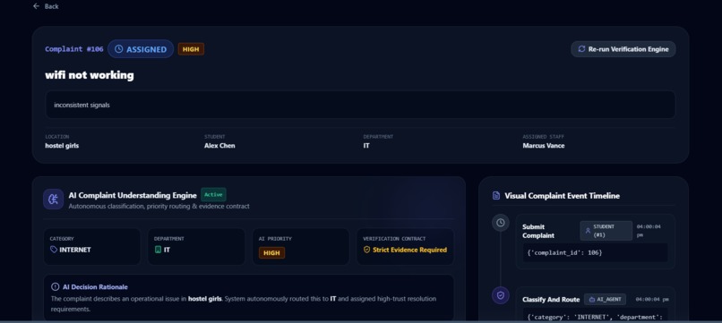Click the {'complaint_id': 106} payload box
This screenshot has height=323, width=722.
pyautogui.click(x=595, y=252)
